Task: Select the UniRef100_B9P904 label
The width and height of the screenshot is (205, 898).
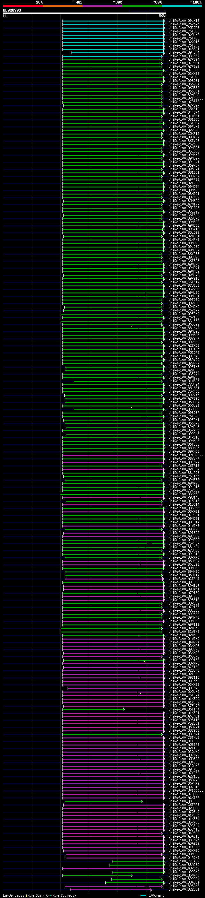Action: point(184,879)
